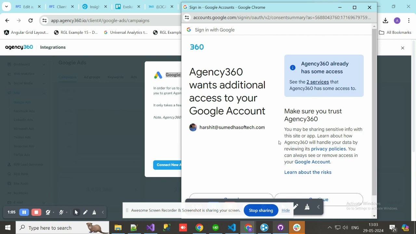Open webcam options dropdown arrow in recorder toolbar
This screenshot has height=234, width=416.
click(x=54, y=213)
